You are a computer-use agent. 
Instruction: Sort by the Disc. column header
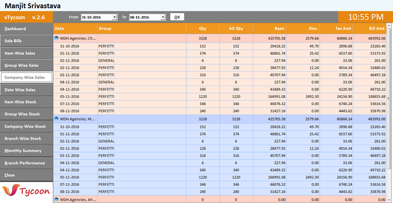303,29
